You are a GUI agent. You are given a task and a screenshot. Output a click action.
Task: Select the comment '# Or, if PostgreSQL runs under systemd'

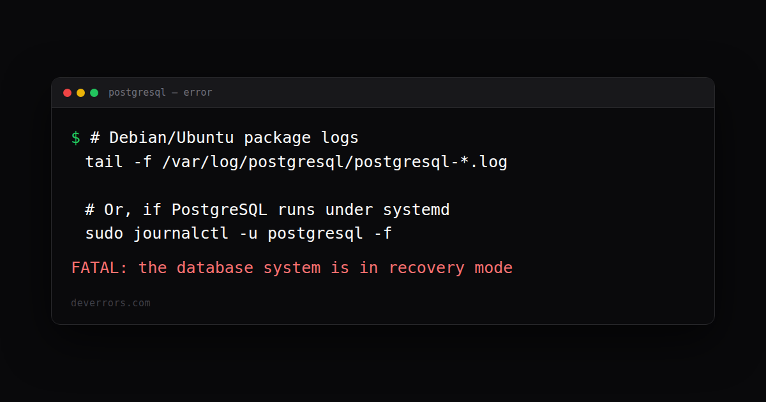coord(267,210)
